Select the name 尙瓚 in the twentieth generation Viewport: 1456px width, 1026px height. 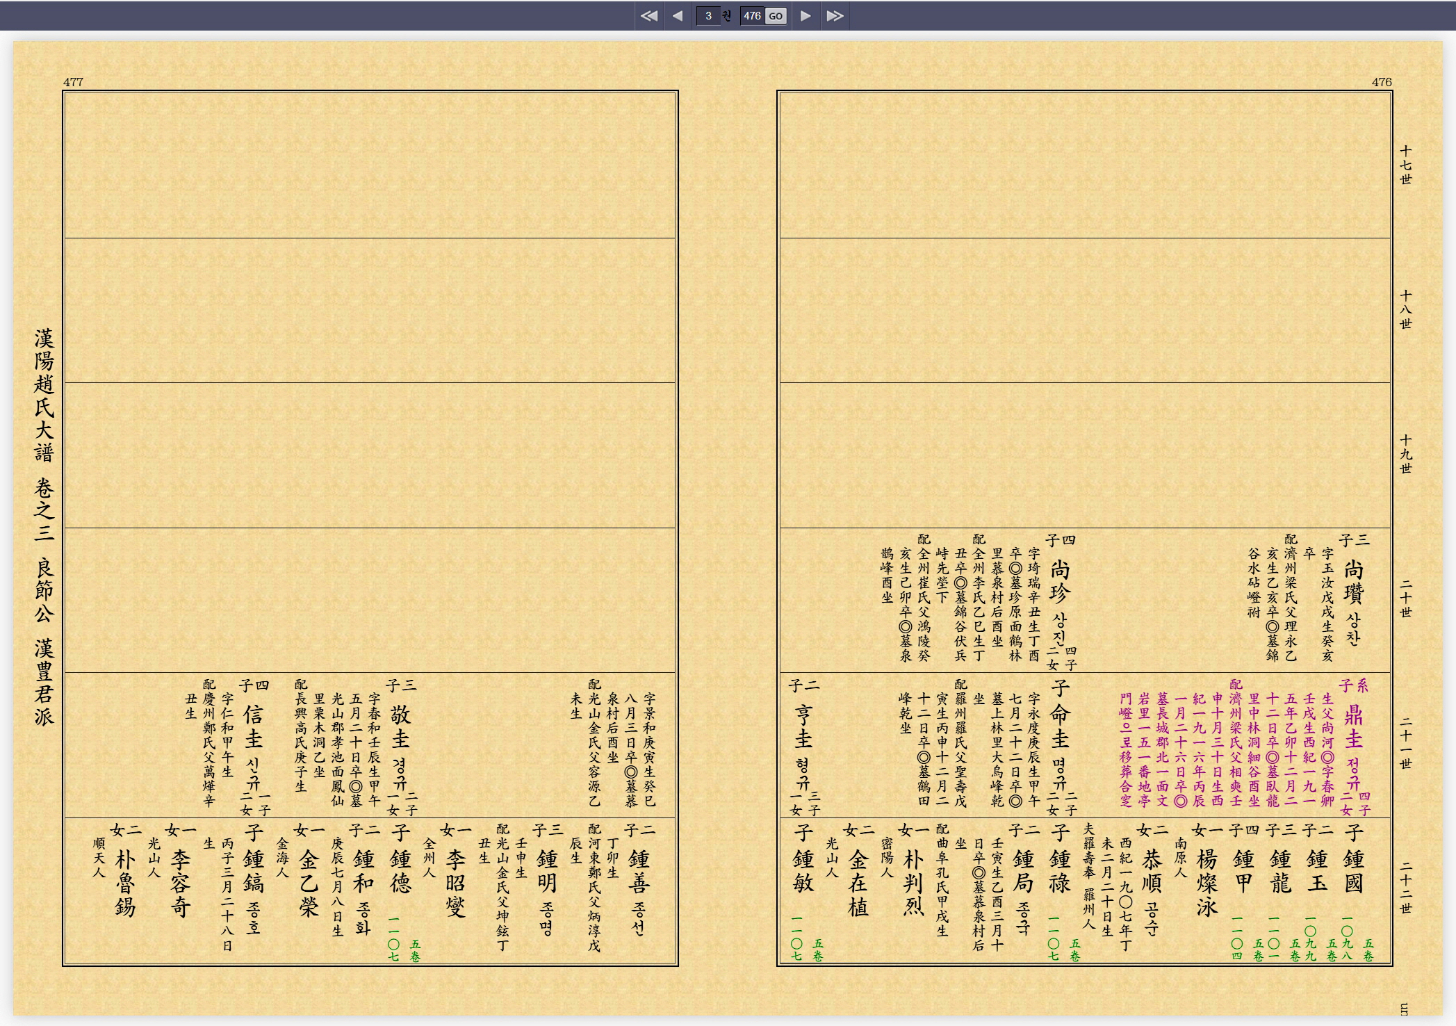click(x=1353, y=582)
